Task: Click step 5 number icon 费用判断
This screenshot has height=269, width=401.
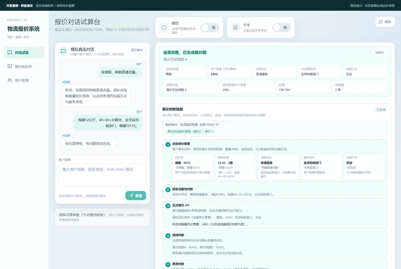Action: [x=168, y=265]
